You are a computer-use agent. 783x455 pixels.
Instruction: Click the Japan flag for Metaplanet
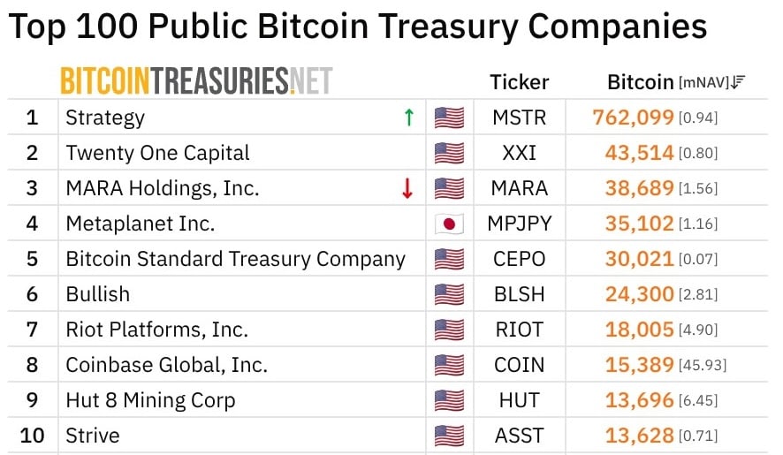click(449, 224)
